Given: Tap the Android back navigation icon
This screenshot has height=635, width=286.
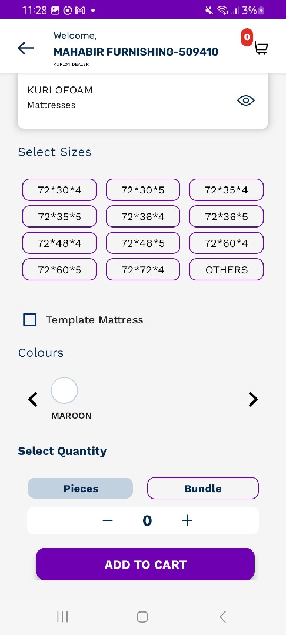Looking at the screenshot, I should point(222,617).
